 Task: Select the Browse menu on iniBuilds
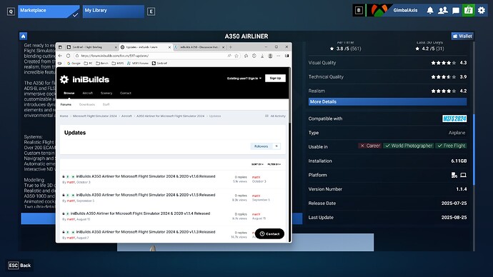[x=69, y=93]
